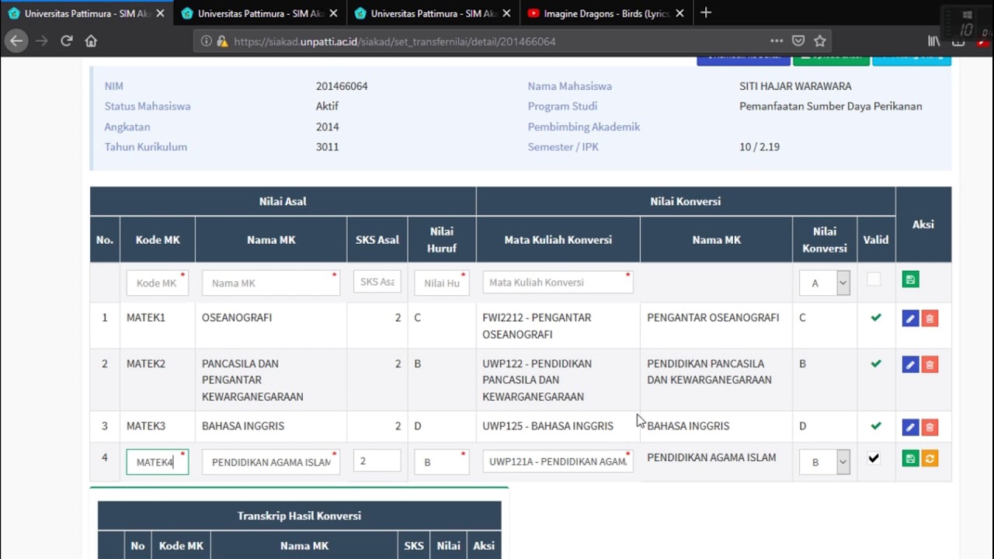
Task: Delete row MATEK1 with red trash icon
Action: click(930, 318)
